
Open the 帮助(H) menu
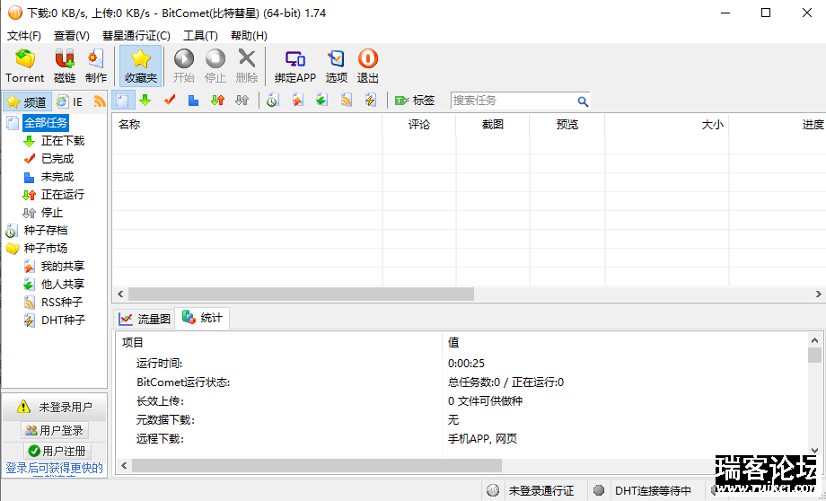[x=250, y=36]
